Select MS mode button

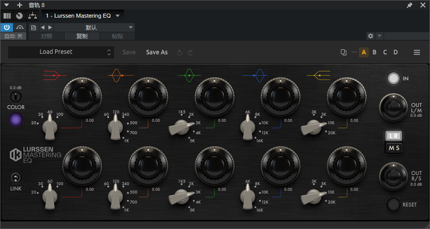[394, 148]
